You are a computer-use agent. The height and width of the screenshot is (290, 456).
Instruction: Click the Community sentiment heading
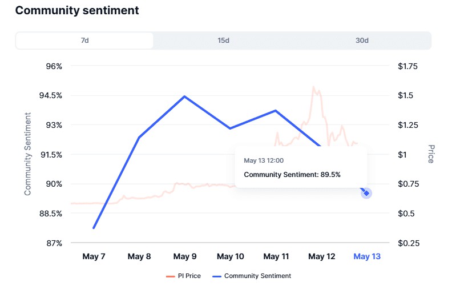pos(77,10)
